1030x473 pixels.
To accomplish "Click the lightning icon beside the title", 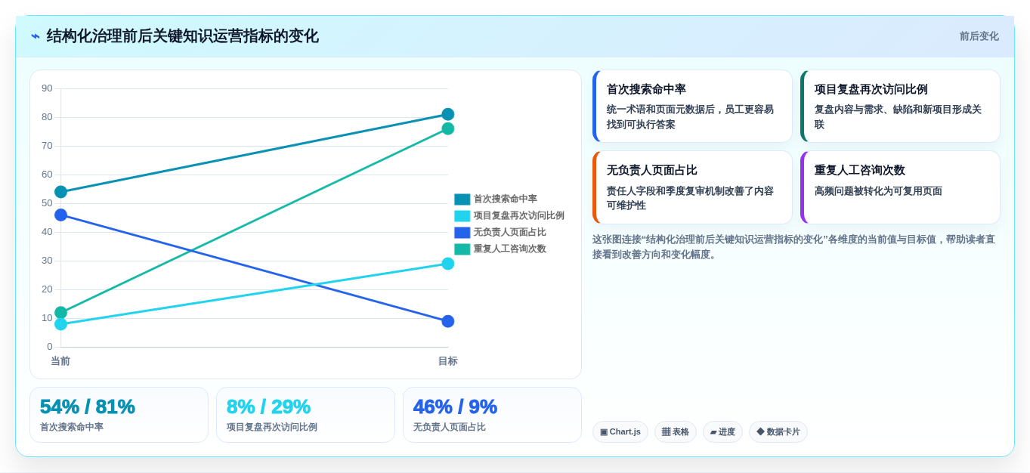I will [36, 36].
